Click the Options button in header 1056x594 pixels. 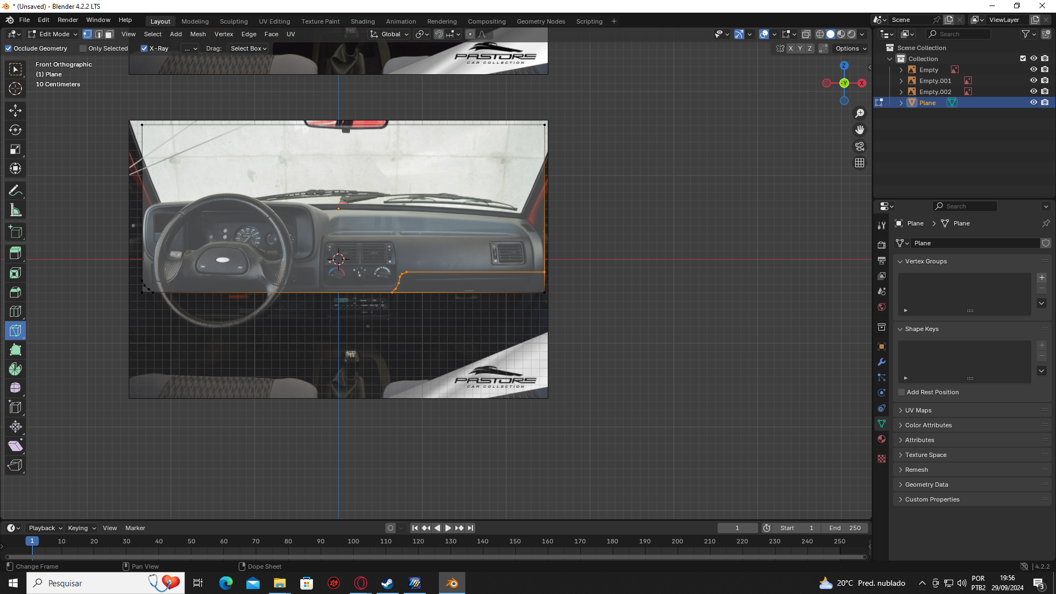tap(850, 48)
